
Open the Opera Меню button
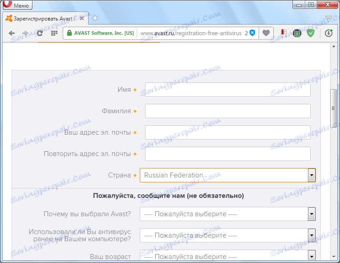point(17,5)
